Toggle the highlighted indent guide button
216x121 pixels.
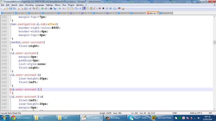point(84,8)
